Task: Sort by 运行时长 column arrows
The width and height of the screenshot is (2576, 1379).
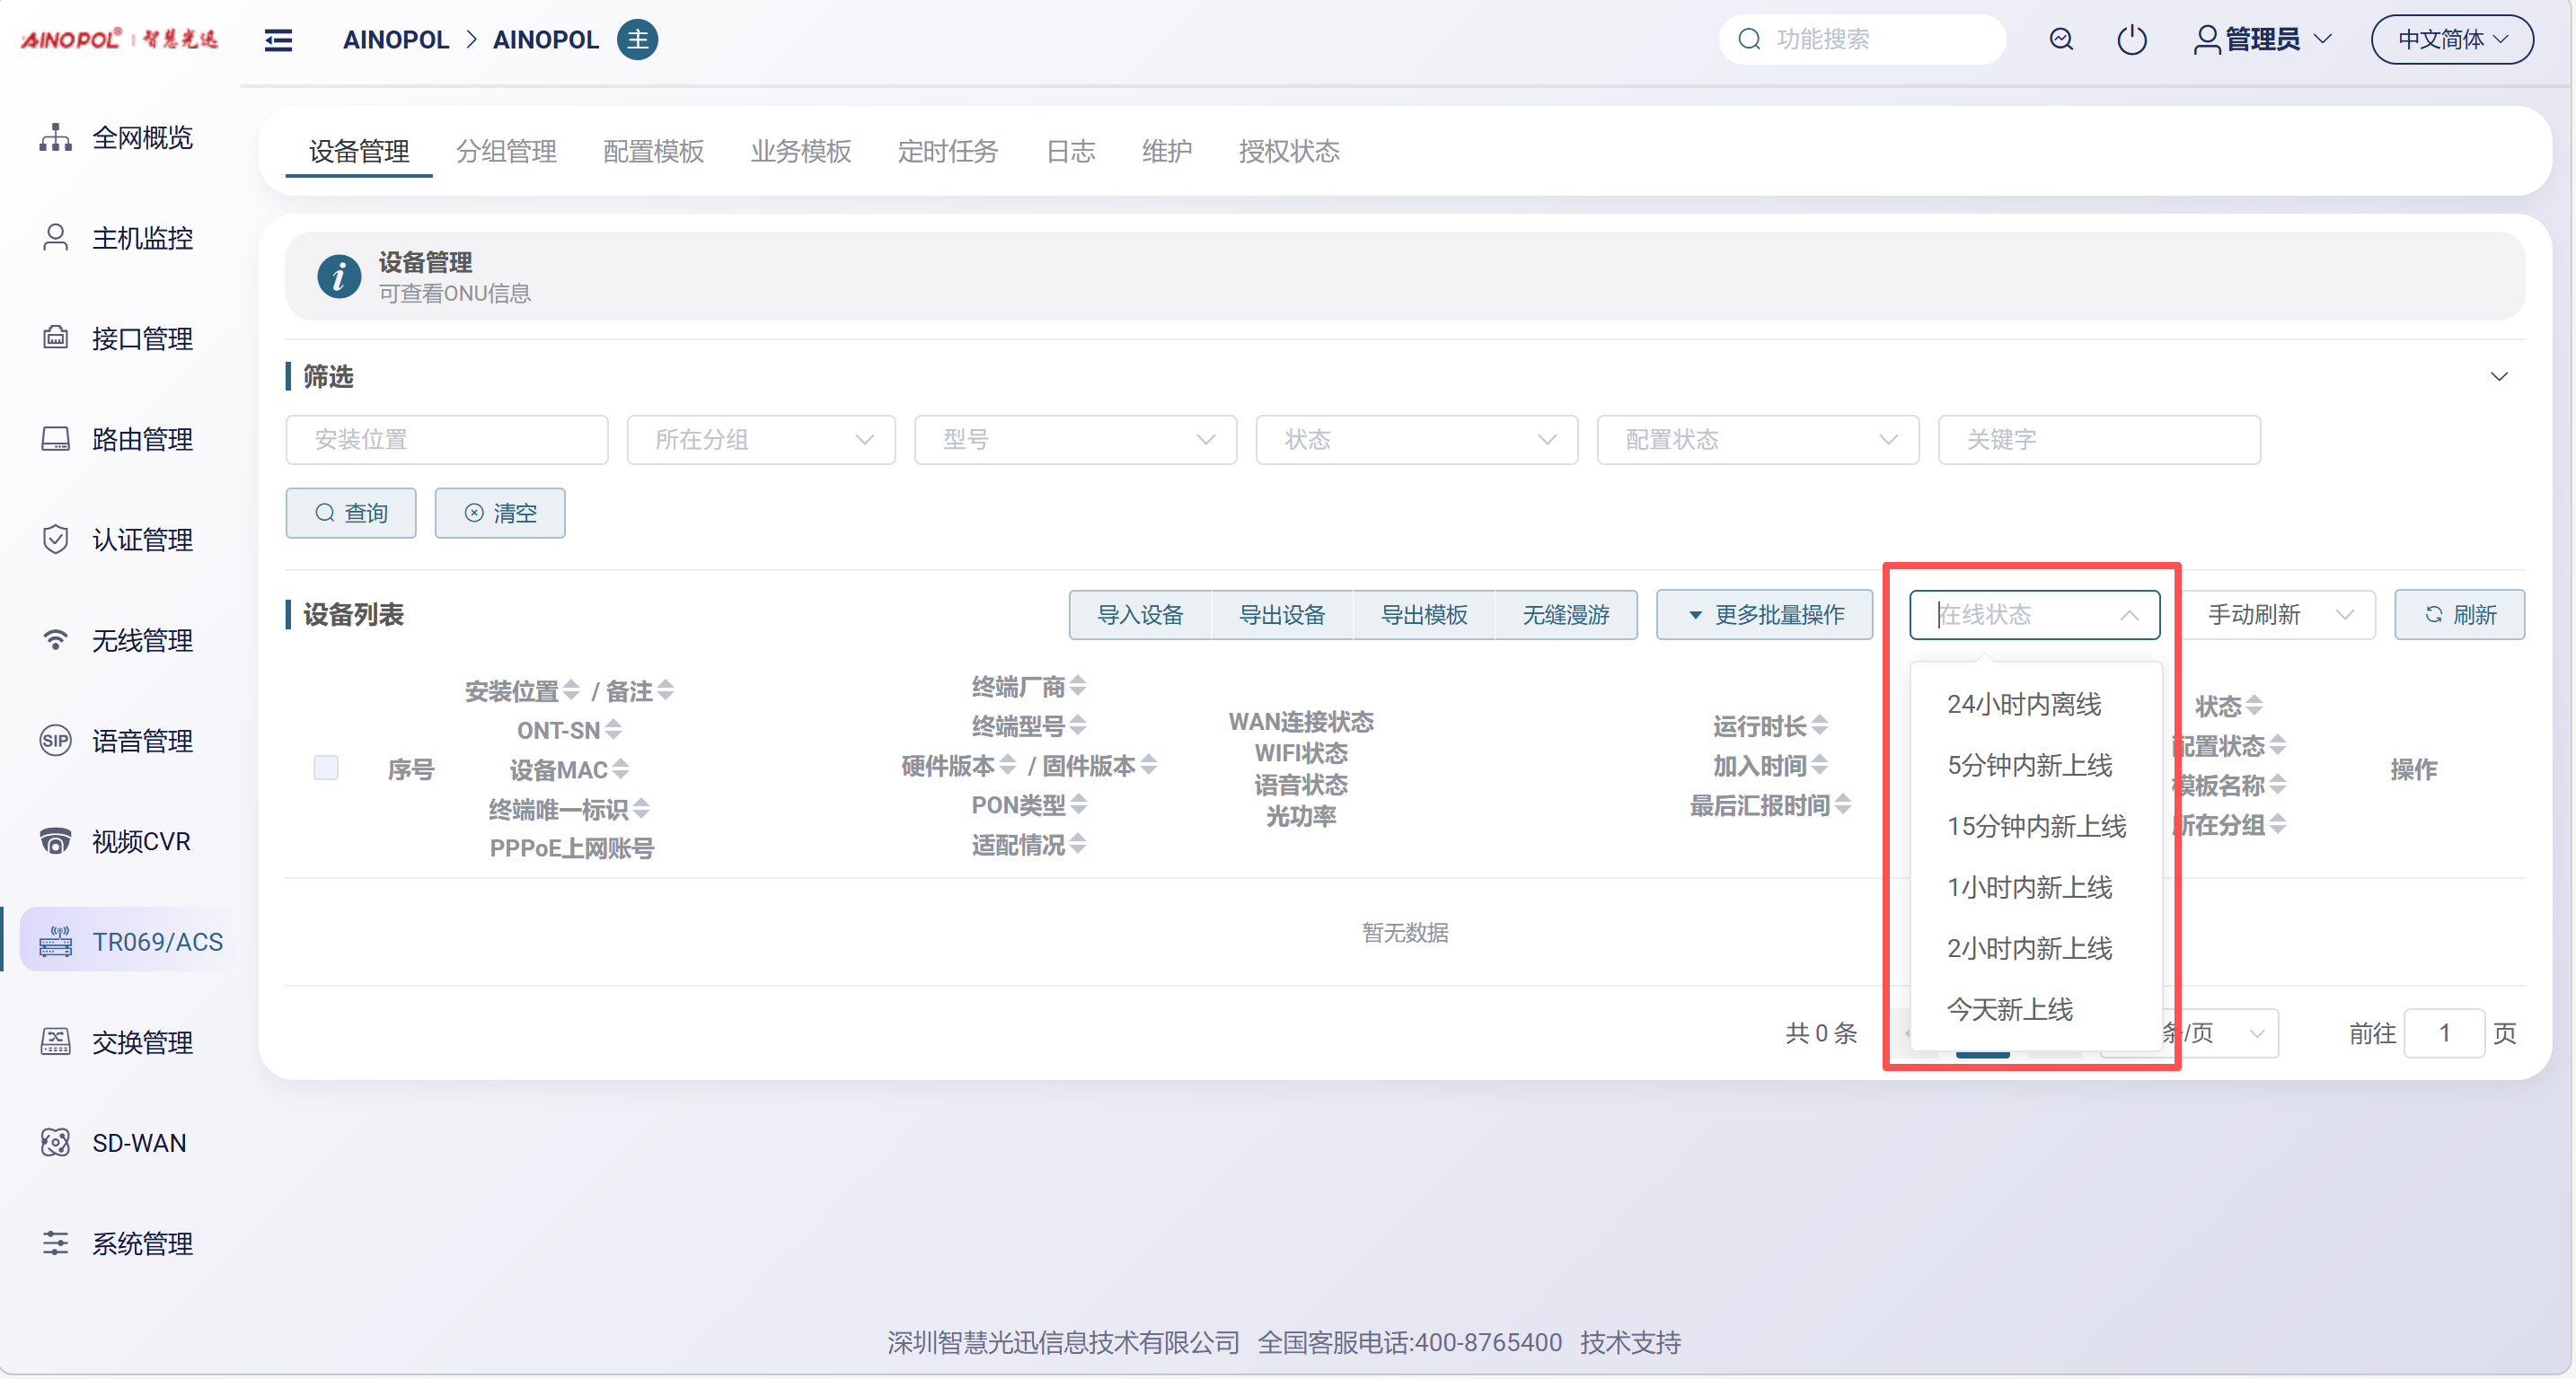Action: coord(1819,725)
